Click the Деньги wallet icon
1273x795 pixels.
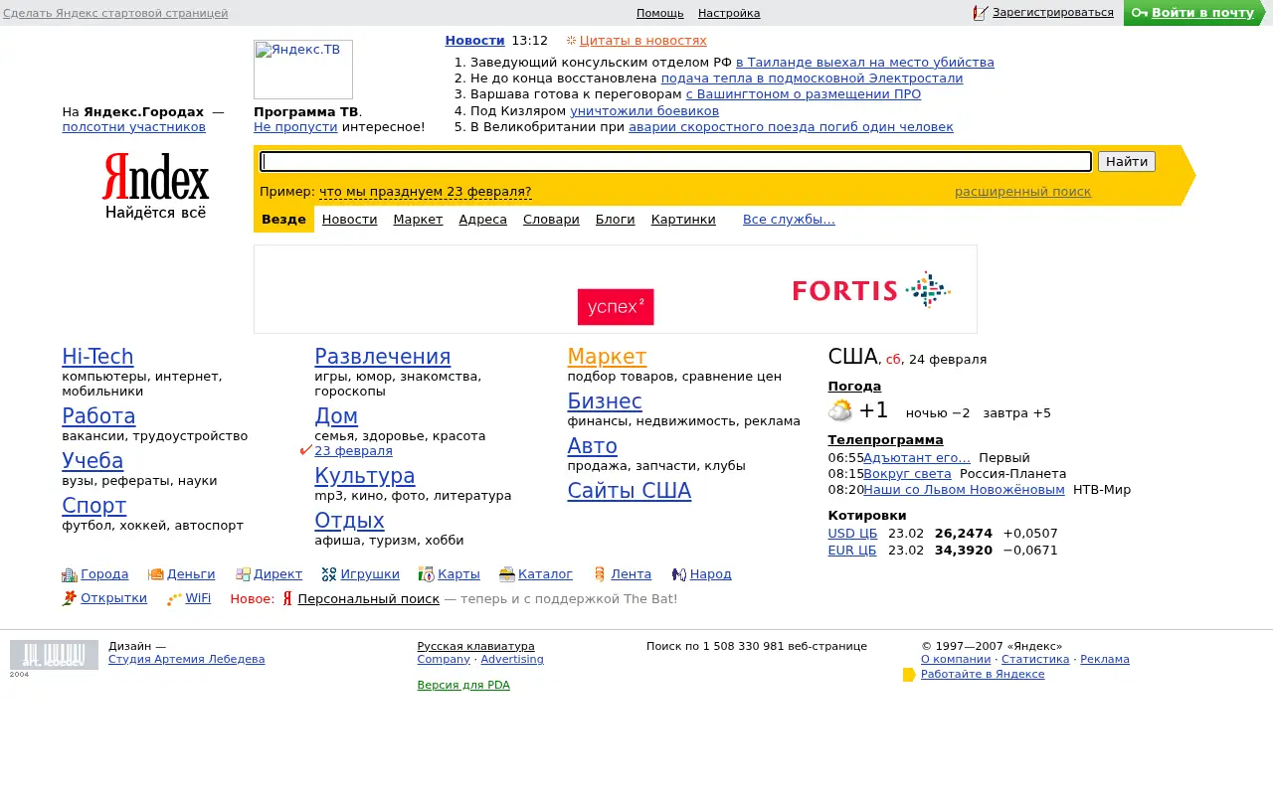(155, 574)
